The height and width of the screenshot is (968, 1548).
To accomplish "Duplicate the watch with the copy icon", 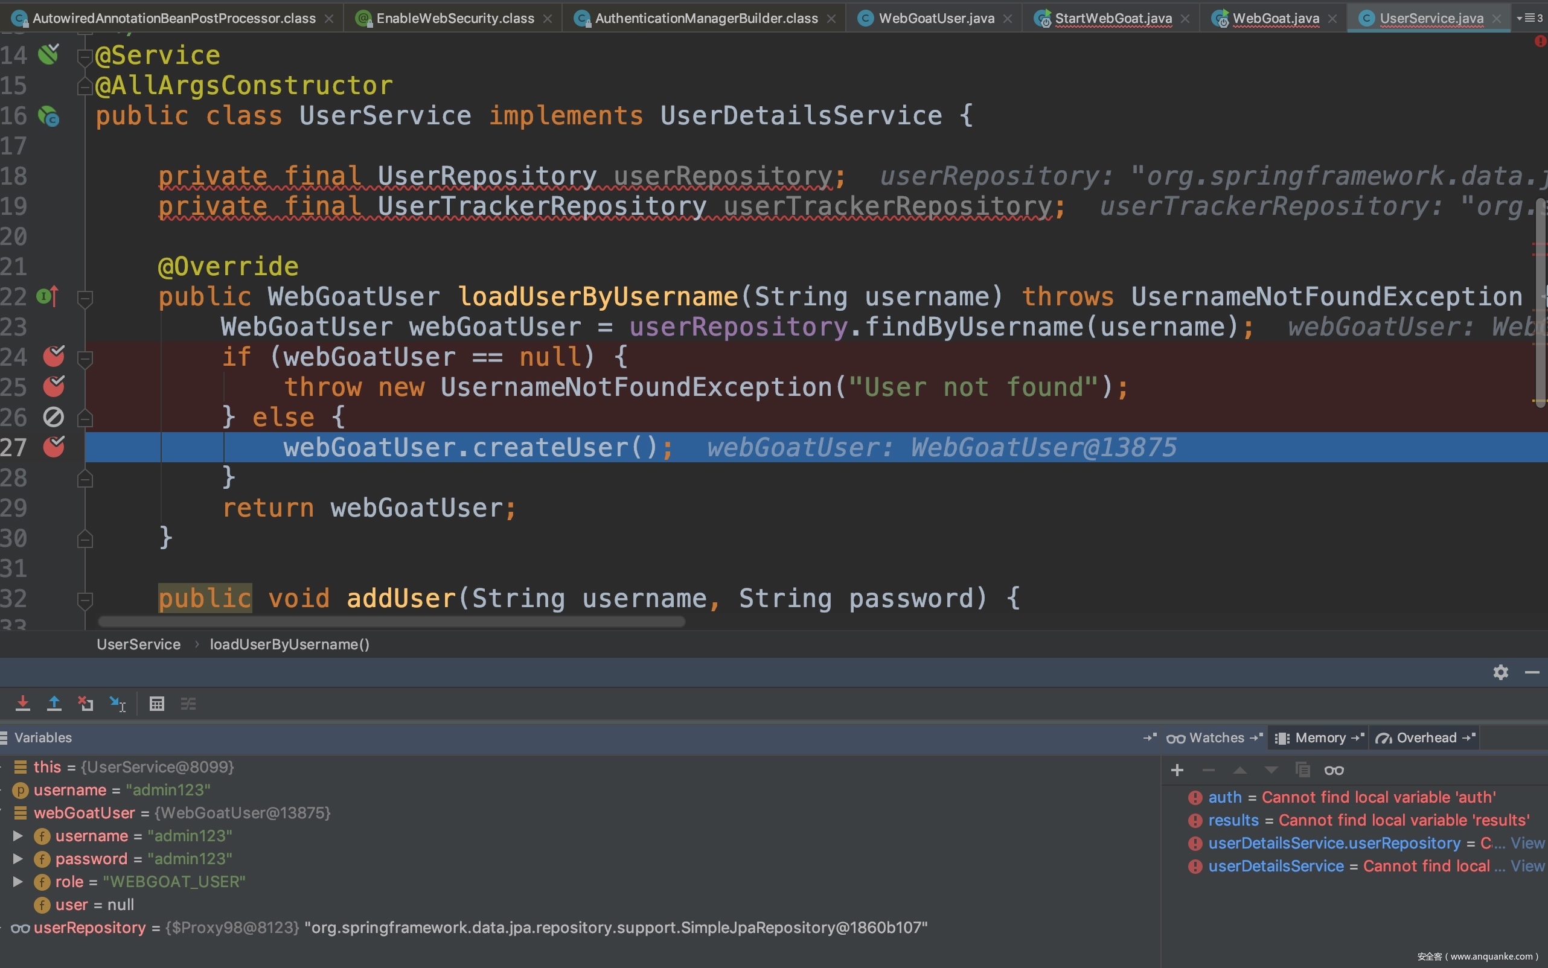I will (1303, 769).
